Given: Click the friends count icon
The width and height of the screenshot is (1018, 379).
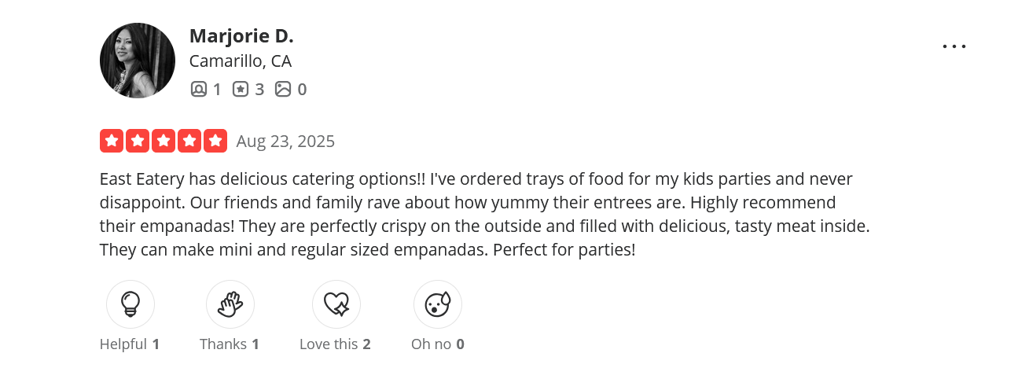Looking at the screenshot, I should coord(198,90).
